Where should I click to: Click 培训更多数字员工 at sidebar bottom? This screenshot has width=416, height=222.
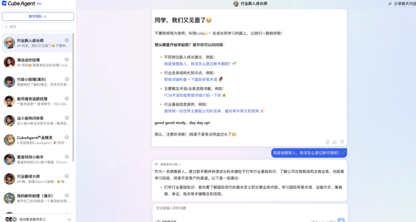[x=32, y=219]
